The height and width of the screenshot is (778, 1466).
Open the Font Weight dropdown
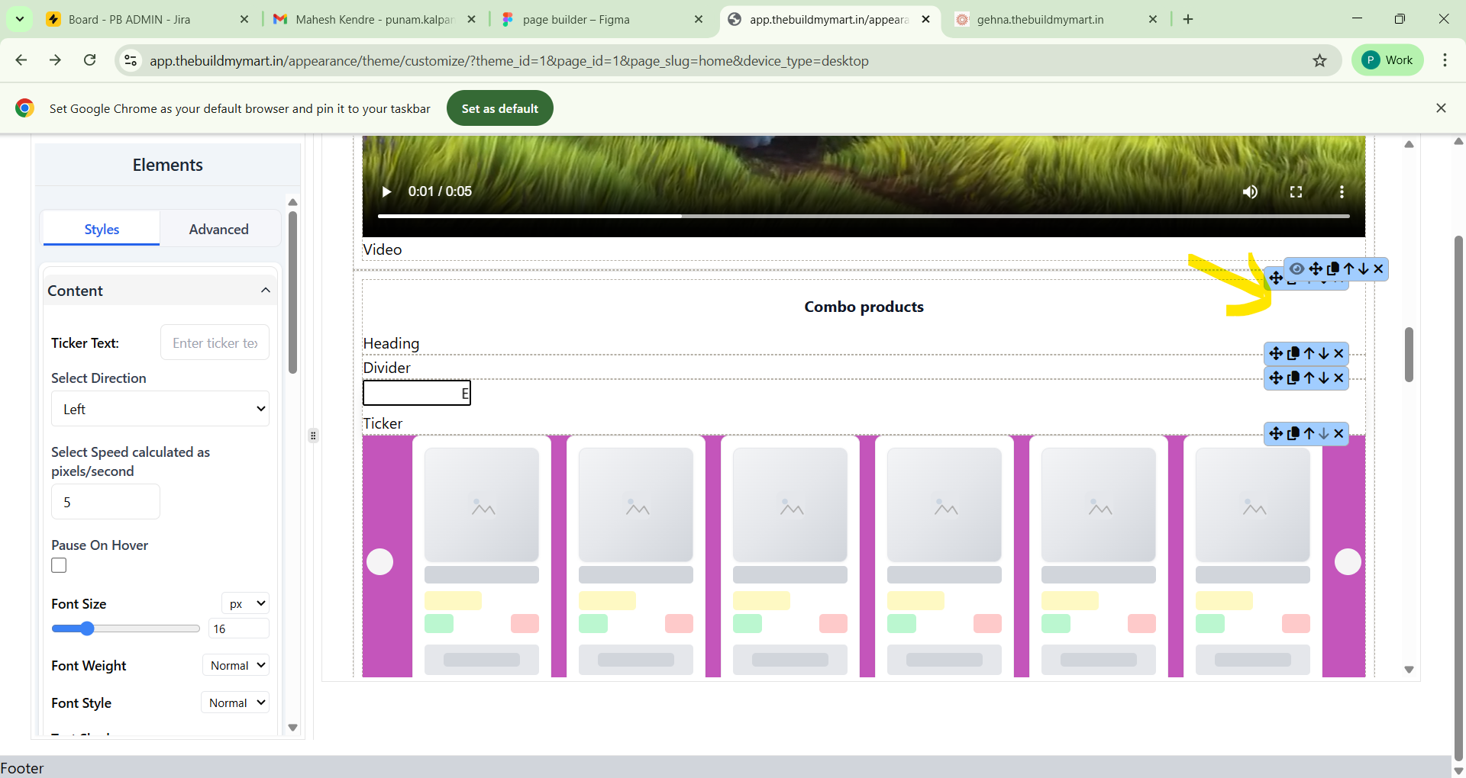point(236,665)
